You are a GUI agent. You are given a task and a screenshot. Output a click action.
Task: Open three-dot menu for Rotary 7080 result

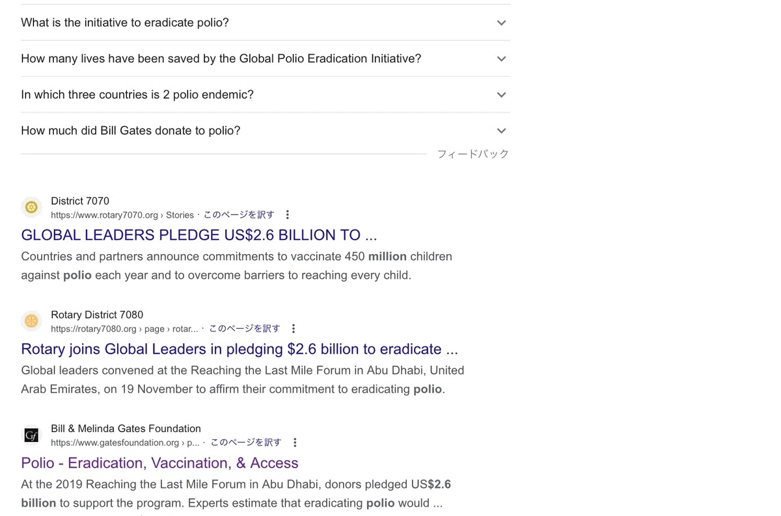294,329
